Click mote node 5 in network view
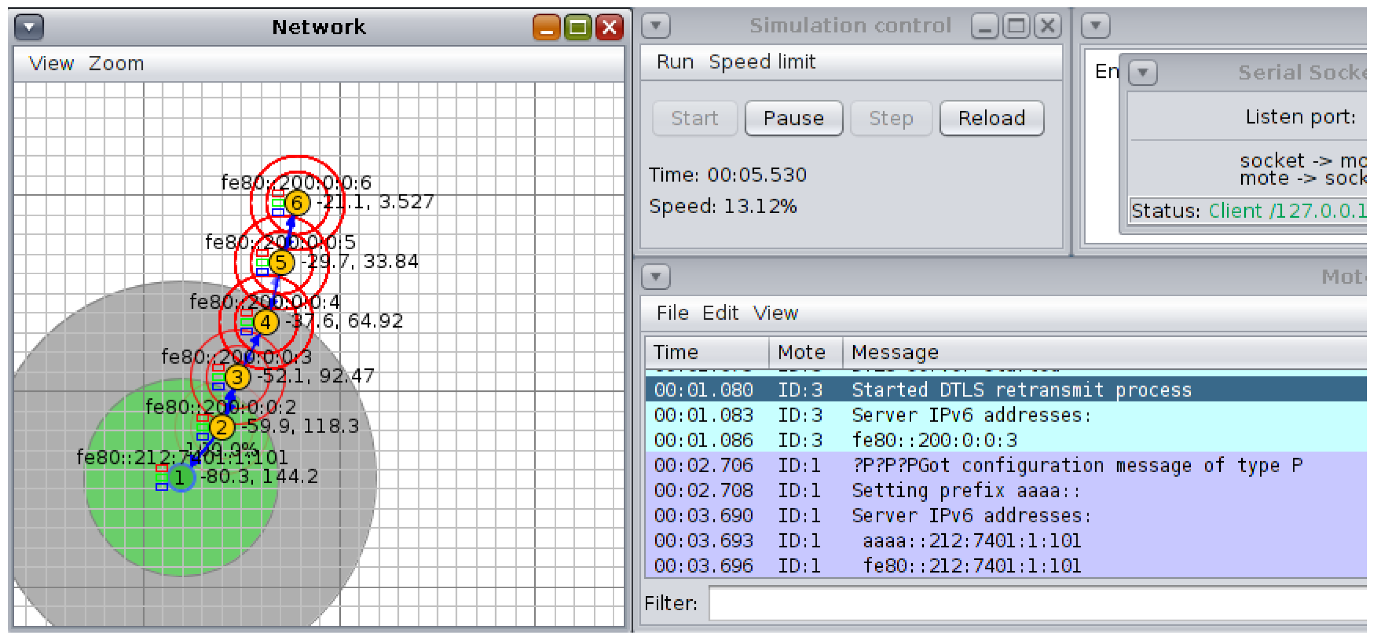1376x642 pixels. [281, 263]
